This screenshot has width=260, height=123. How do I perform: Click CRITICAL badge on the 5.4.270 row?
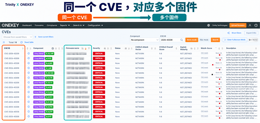(99, 107)
